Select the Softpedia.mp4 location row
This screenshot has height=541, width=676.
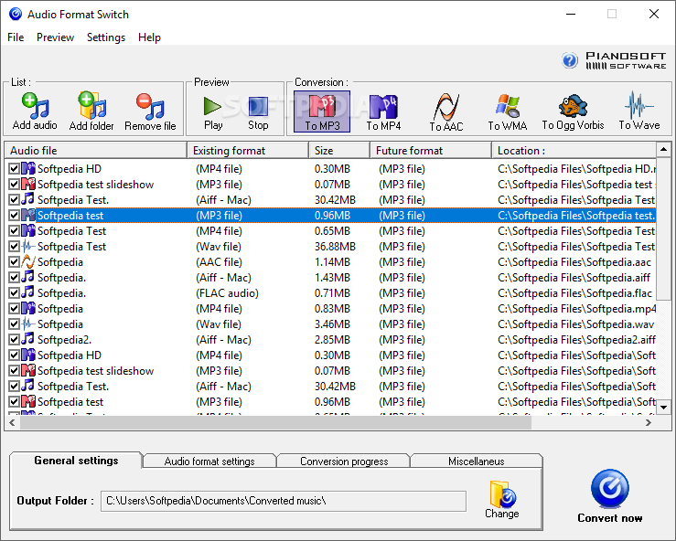pos(330,308)
